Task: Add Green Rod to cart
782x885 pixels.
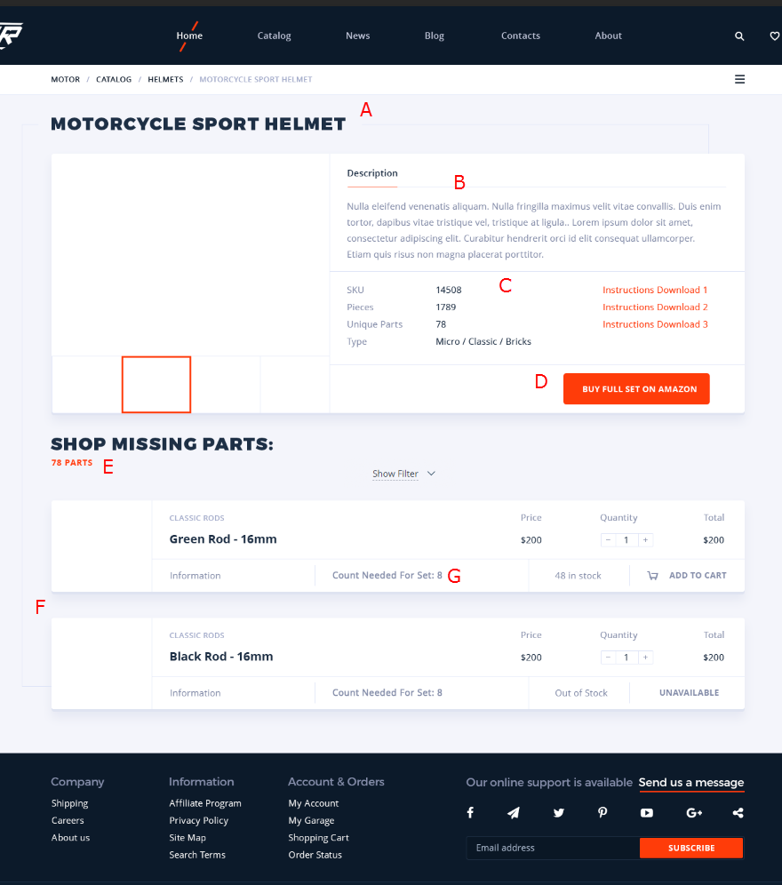Action: [688, 576]
